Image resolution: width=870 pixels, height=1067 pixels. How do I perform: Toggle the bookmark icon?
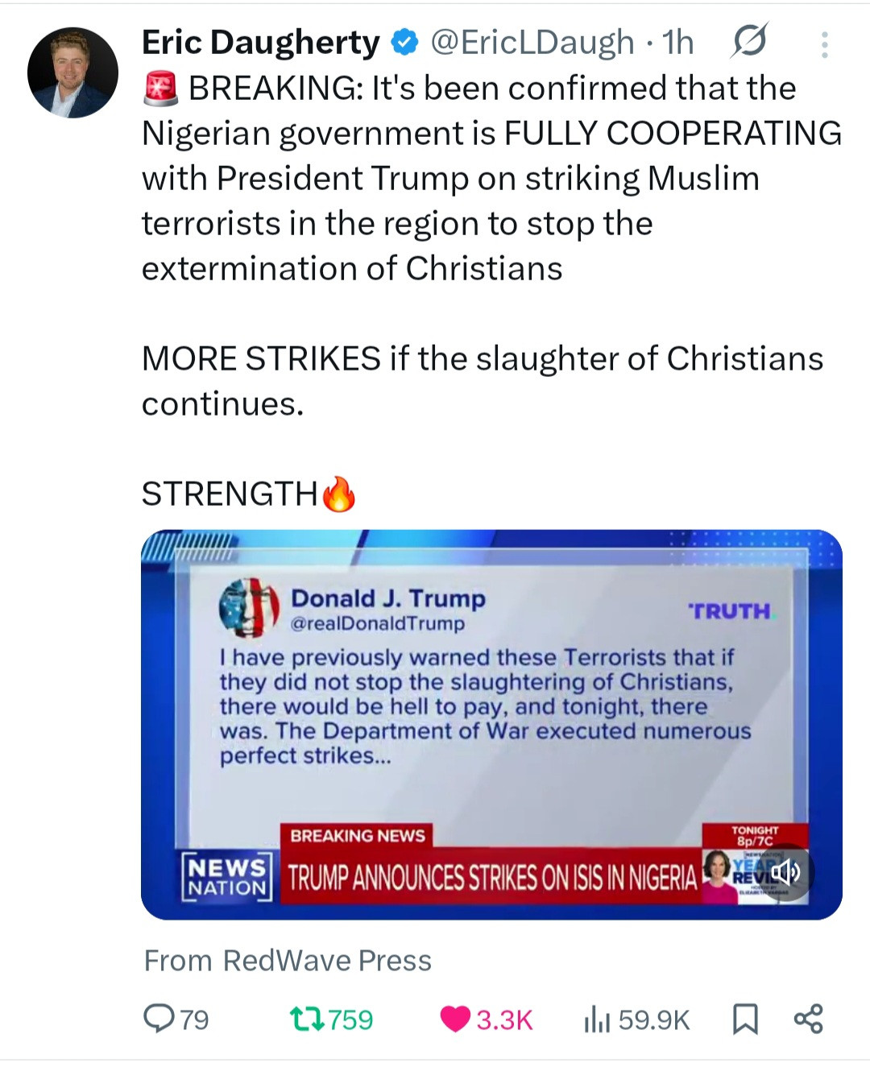744,1019
